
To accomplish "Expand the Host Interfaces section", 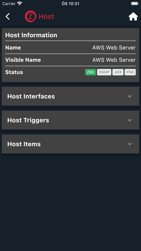I will (70, 96).
